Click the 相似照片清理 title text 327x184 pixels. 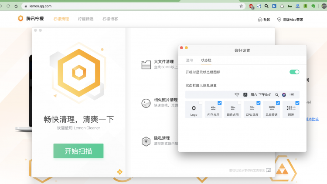pos(166,100)
